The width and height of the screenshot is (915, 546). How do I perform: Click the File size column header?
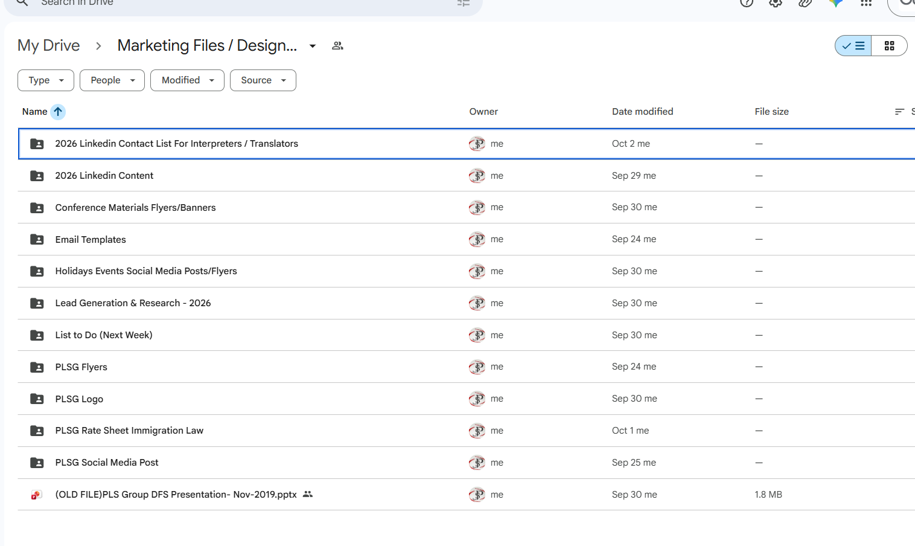(x=771, y=112)
